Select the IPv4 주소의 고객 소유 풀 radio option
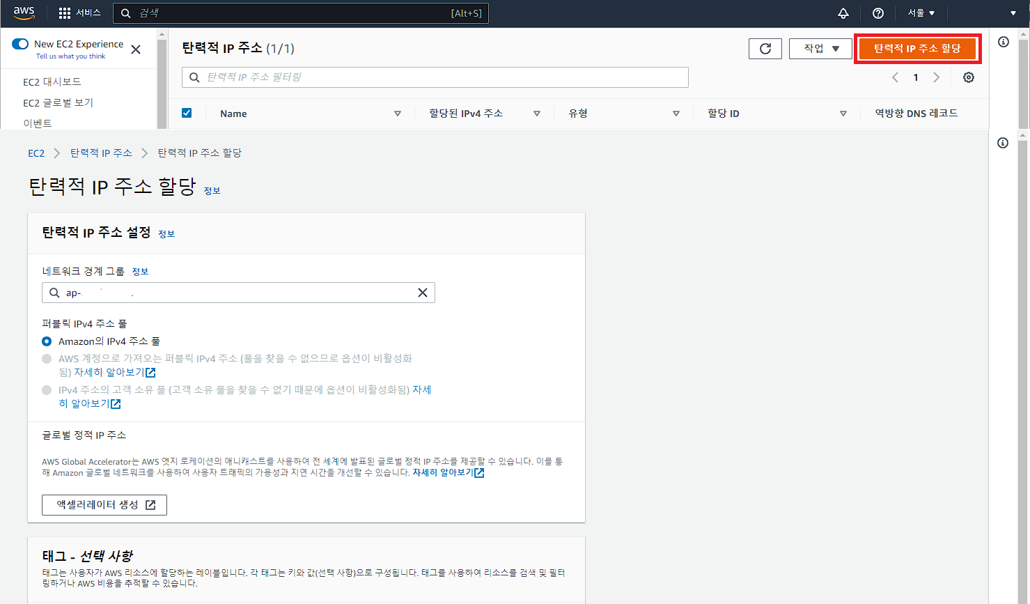1030x604 pixels. [47, 390]
